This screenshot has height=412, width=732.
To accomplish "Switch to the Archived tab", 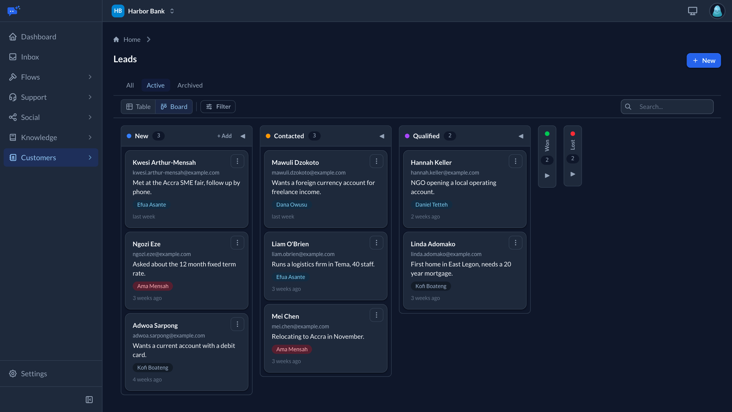I will (x=190, y=85).
